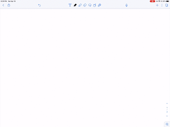This screenshot has width=170, height=127.
Task: Select the laser pointer presentation tool
Action: click(x=100, y=5)
